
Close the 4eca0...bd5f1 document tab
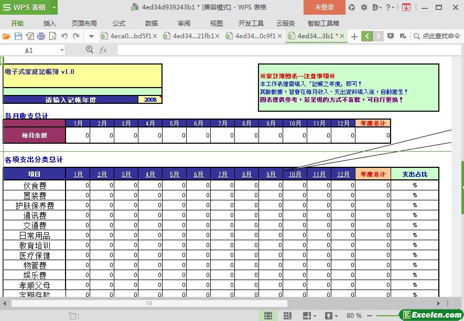(155, 36)
